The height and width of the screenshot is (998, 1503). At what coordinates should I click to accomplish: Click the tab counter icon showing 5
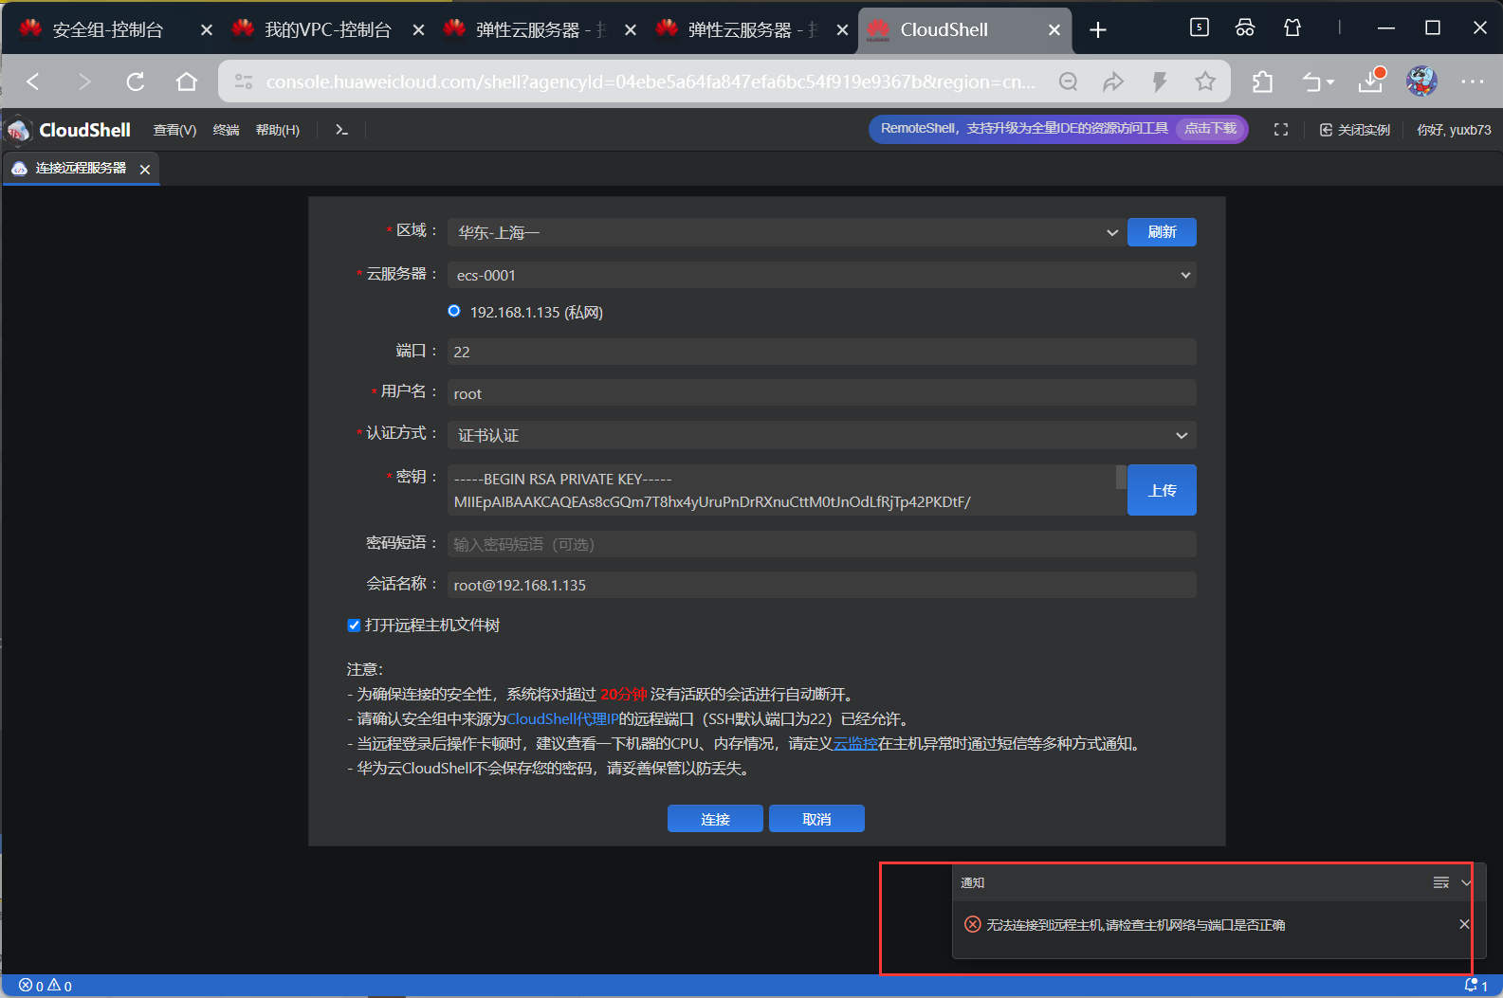1200,27
